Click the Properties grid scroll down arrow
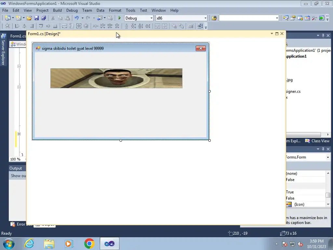 [328, 204]
